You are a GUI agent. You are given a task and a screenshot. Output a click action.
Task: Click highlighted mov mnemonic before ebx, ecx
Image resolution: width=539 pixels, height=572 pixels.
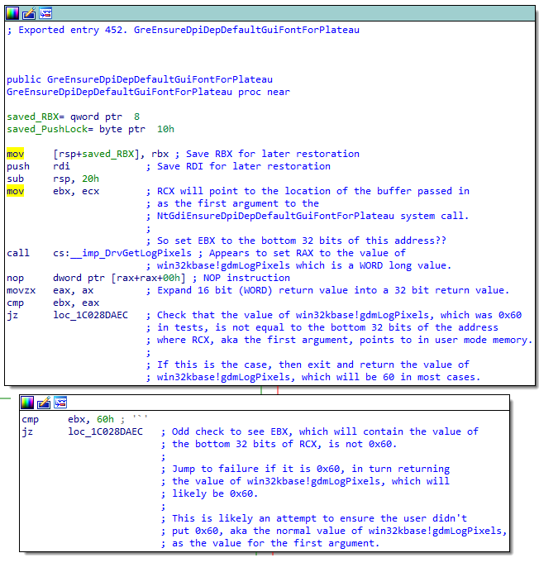(x=16, y=191)
